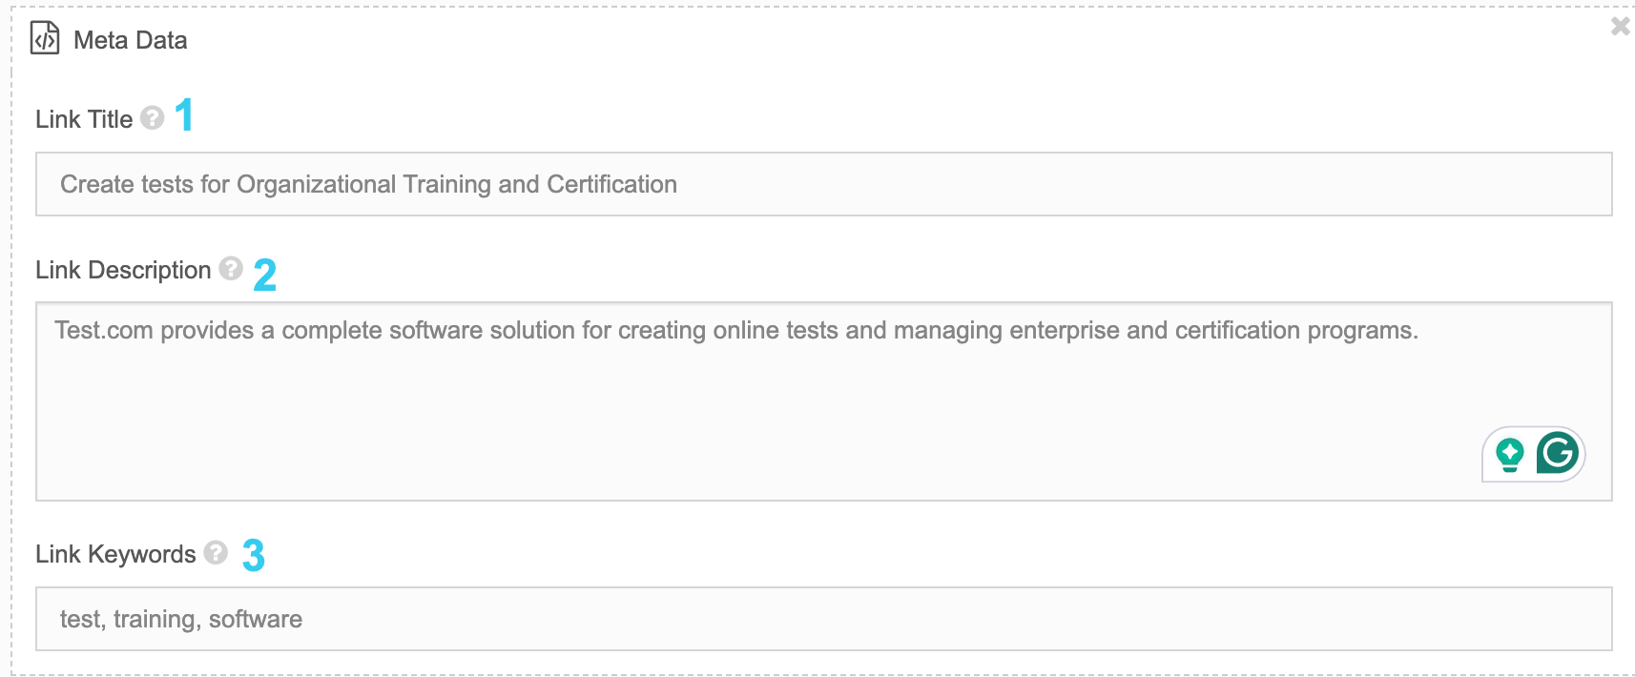
Task: Click the Link Title label
Action: click(84, 119)
